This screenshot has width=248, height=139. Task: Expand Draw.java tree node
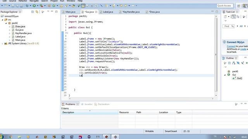coord(10,27)
